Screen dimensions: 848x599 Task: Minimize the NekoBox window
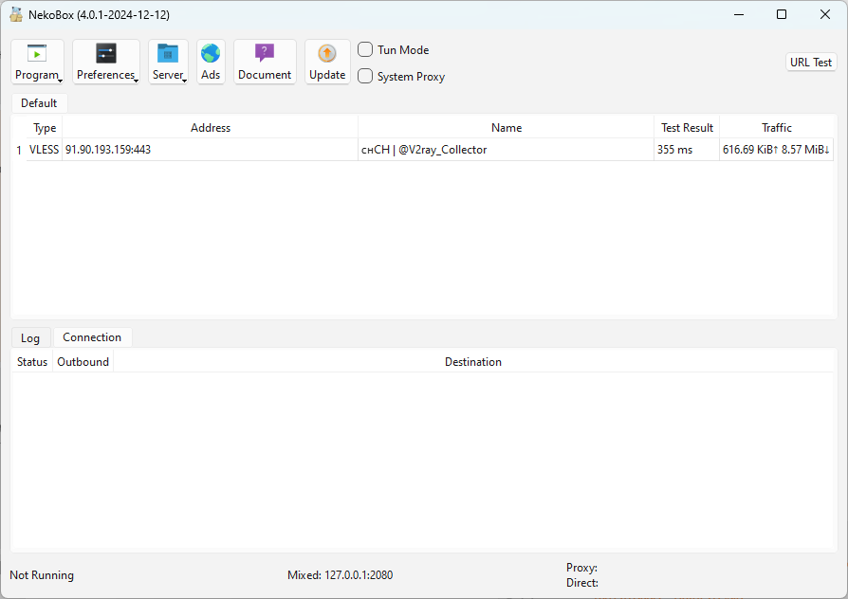739,14
